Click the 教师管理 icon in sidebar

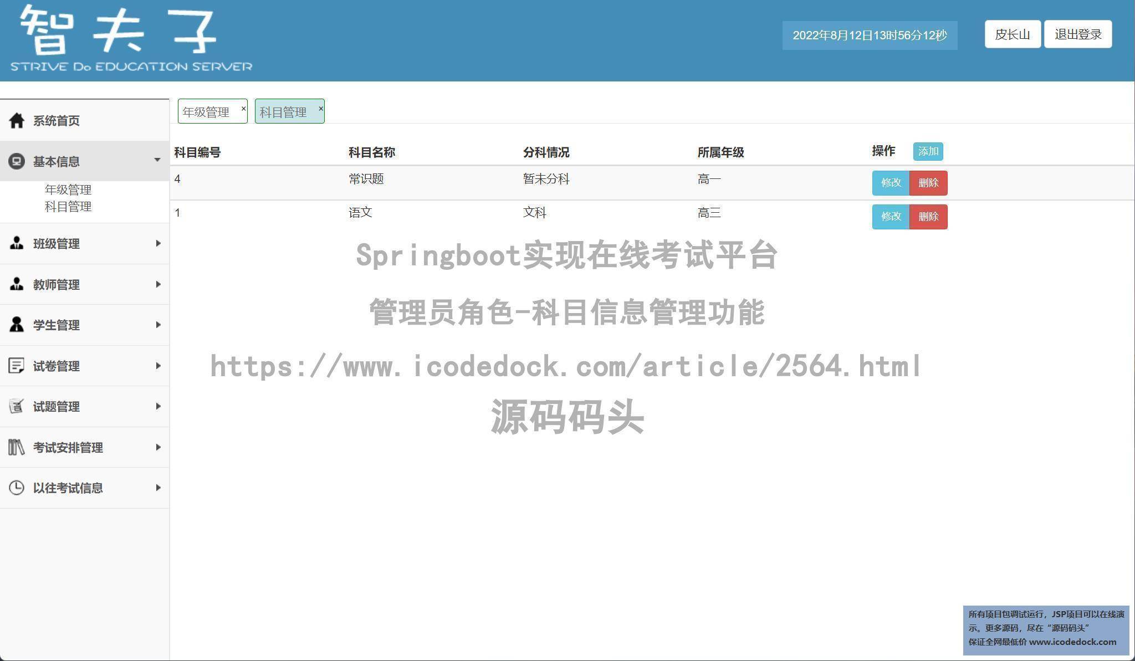(17, 284)
